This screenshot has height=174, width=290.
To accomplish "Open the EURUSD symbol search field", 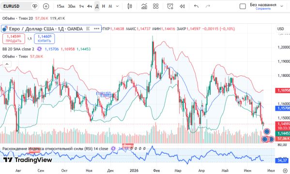I will coord(12,6).
